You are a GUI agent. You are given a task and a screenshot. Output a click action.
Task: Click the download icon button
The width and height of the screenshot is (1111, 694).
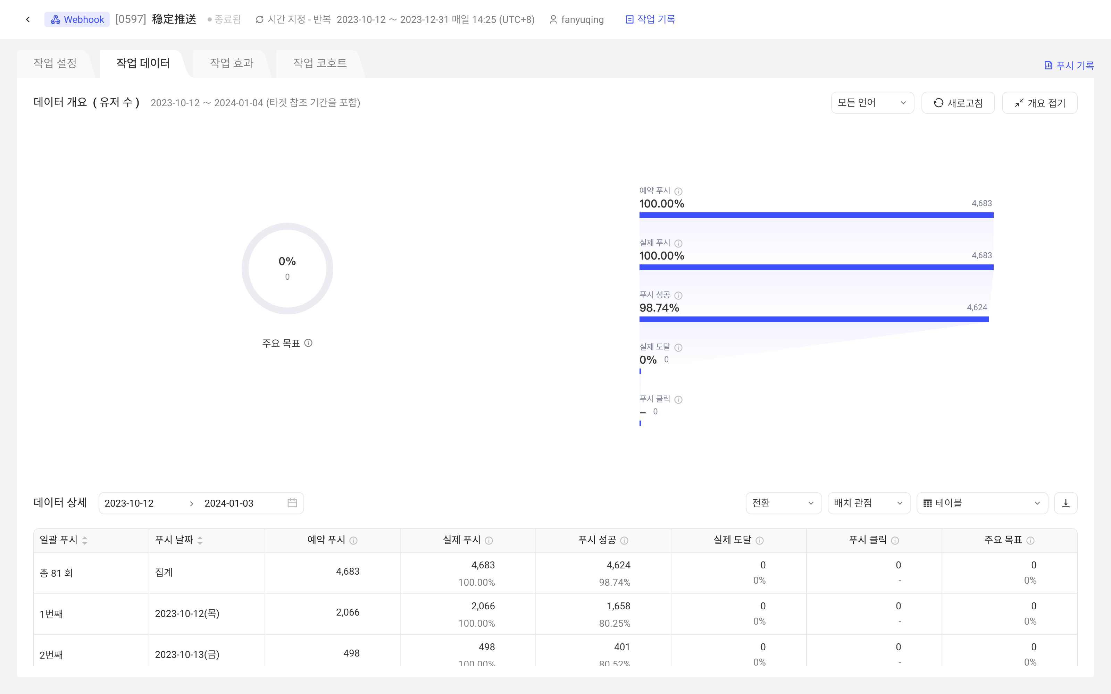(1066, 503)
